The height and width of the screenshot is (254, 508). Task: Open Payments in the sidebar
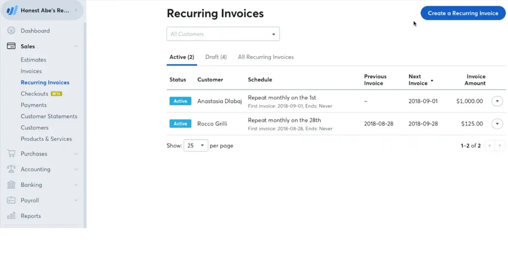pos(33,105)
